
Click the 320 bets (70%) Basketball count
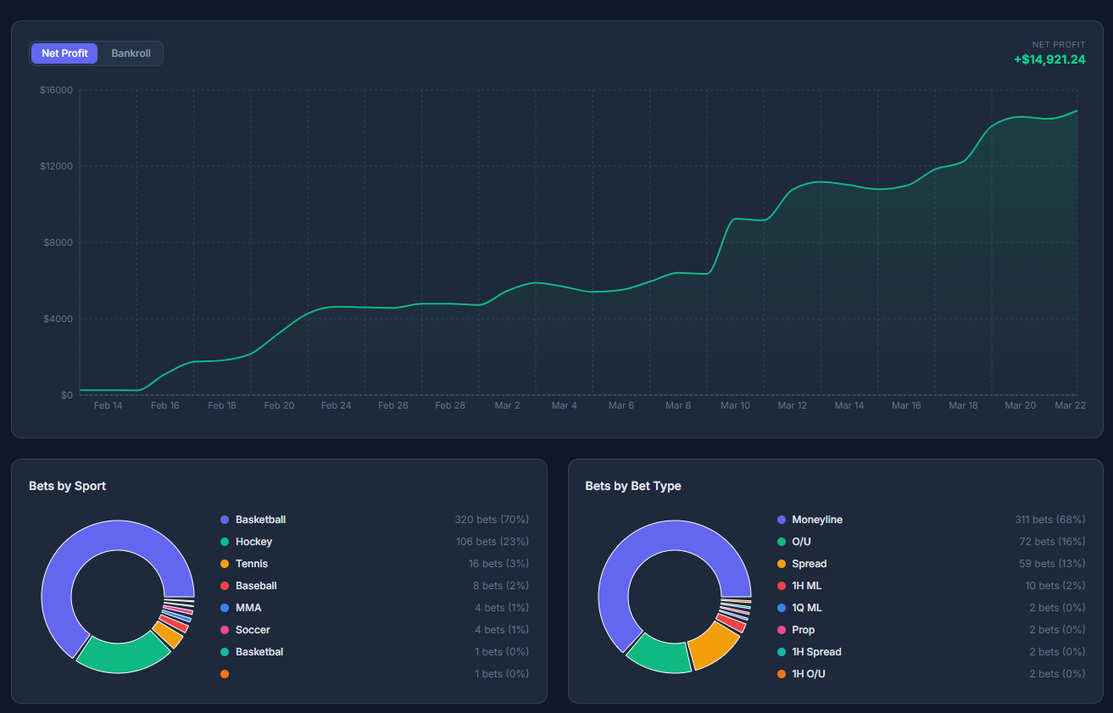[492, 520]
